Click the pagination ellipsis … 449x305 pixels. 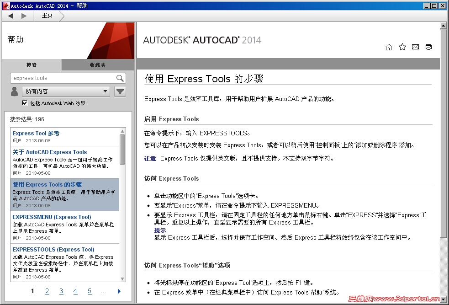click(103, 292)
